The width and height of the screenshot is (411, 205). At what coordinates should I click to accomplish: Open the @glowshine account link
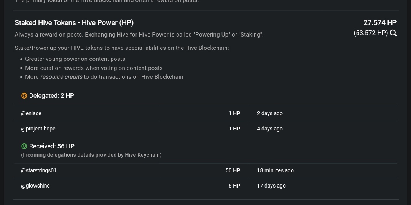coord(35,186)
